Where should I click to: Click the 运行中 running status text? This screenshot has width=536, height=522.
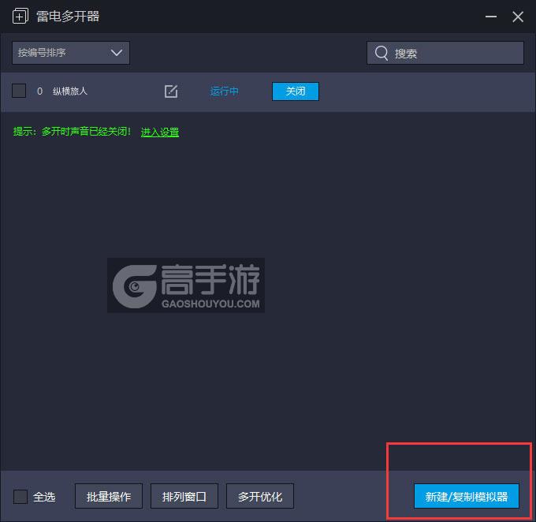(224, 91)
